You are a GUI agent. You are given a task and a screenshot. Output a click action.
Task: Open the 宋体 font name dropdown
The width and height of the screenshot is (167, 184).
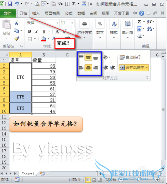coord(57,23)
